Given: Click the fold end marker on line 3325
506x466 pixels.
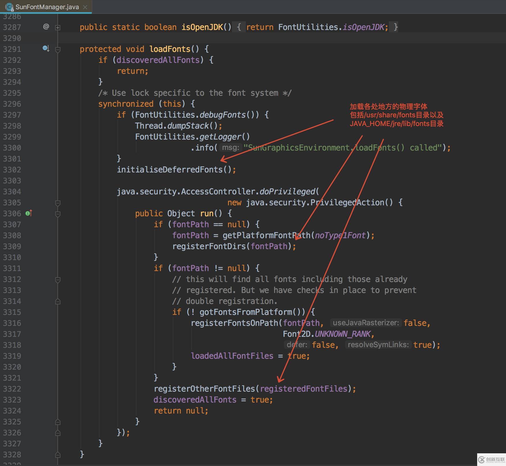Looking at the screenshot, I should click(x=58, y=422).
